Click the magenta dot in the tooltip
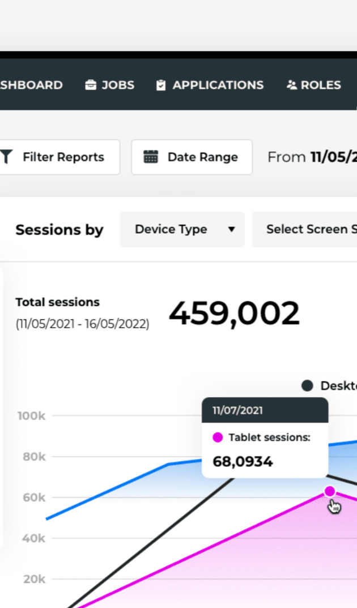The height and width of the screenshot is (608, 357). coord(218,437)
